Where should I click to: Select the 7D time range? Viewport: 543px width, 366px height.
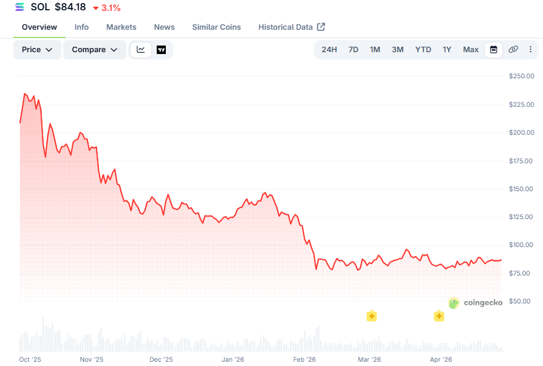point(353,50)
